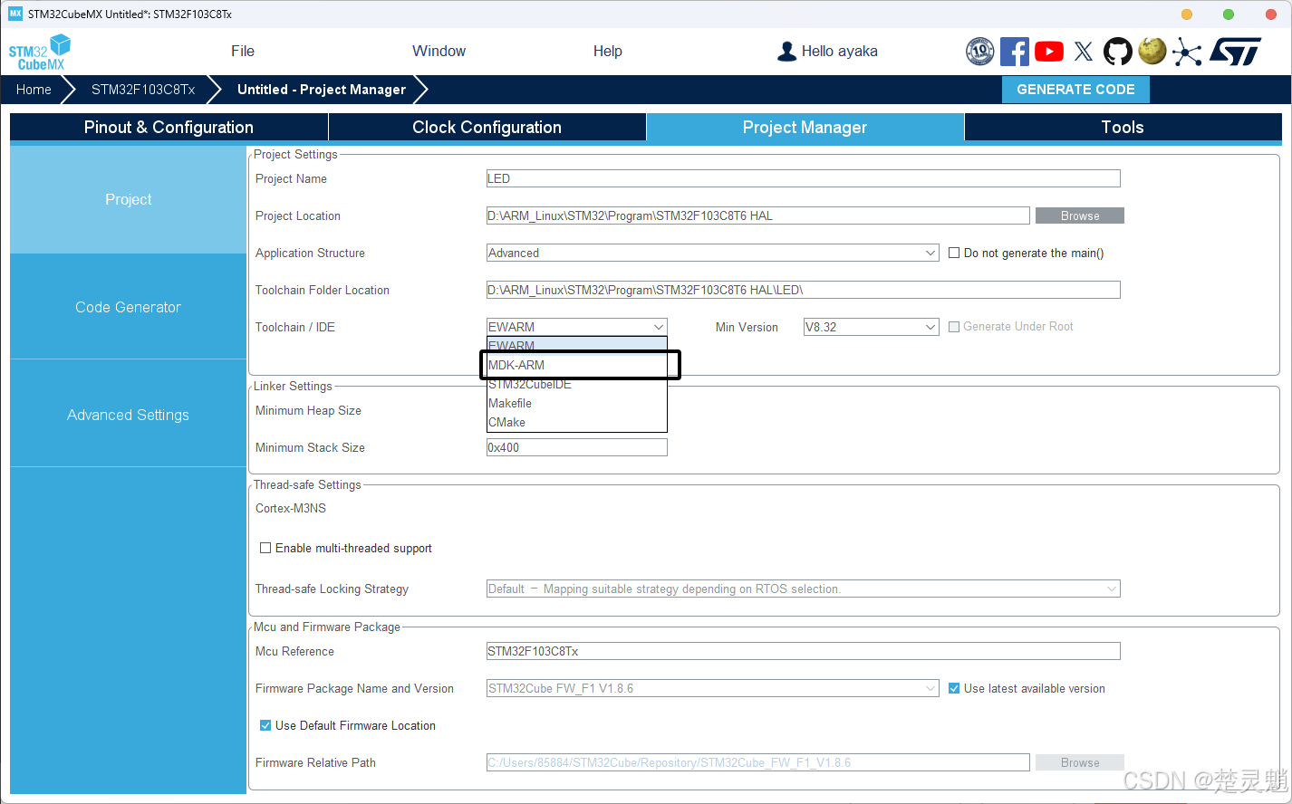Open the YouTube icon link

[1049, 52]
